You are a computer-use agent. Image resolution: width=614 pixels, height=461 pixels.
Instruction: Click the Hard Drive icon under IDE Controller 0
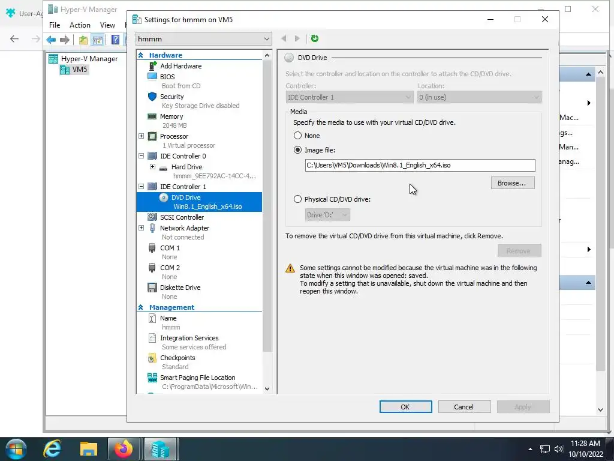(x=163, y=168)
